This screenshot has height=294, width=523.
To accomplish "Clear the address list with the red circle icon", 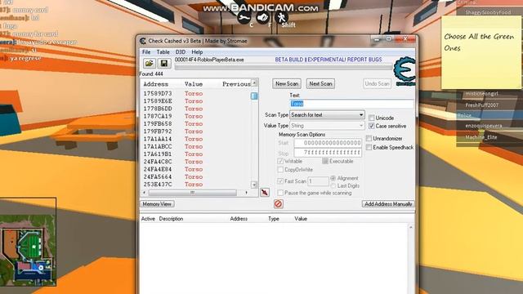I will pyautogui.click(x=278, y=203).
